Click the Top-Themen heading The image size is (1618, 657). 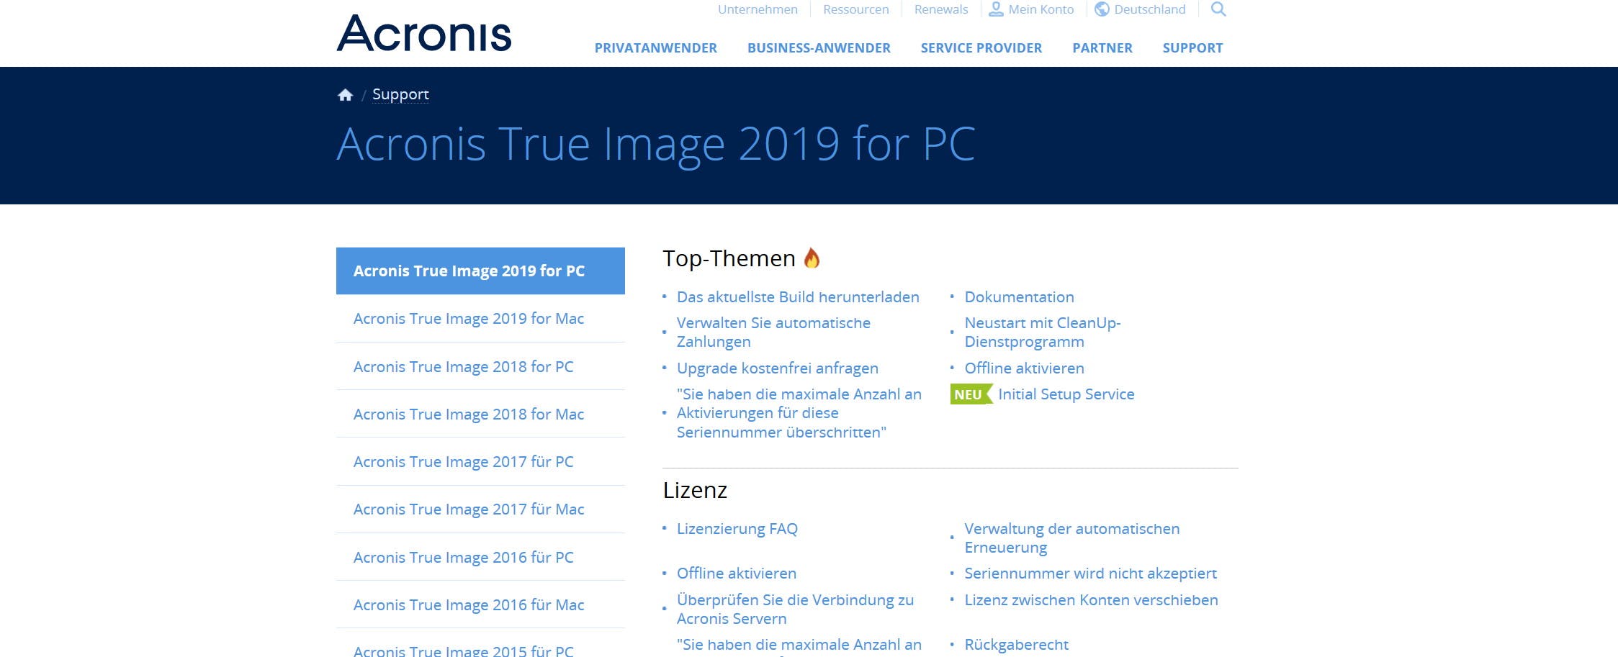coord(729,258)
